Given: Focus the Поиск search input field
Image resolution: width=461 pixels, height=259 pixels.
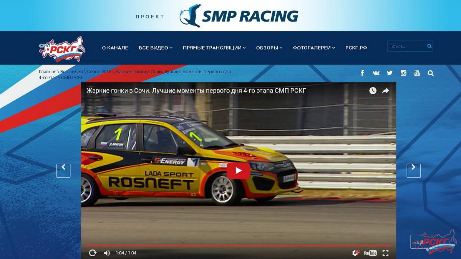Looking at the screenshot, I should (x=406, y=46).
